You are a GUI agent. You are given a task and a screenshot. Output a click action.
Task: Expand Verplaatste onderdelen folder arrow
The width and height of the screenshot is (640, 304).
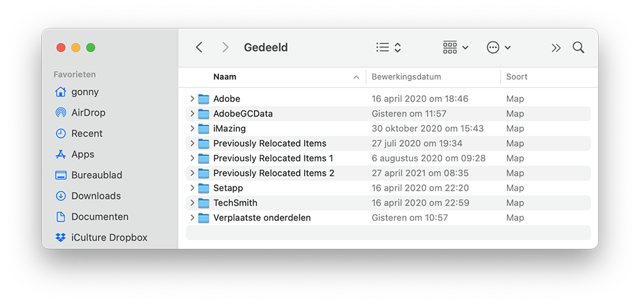(x=192, y=218)
